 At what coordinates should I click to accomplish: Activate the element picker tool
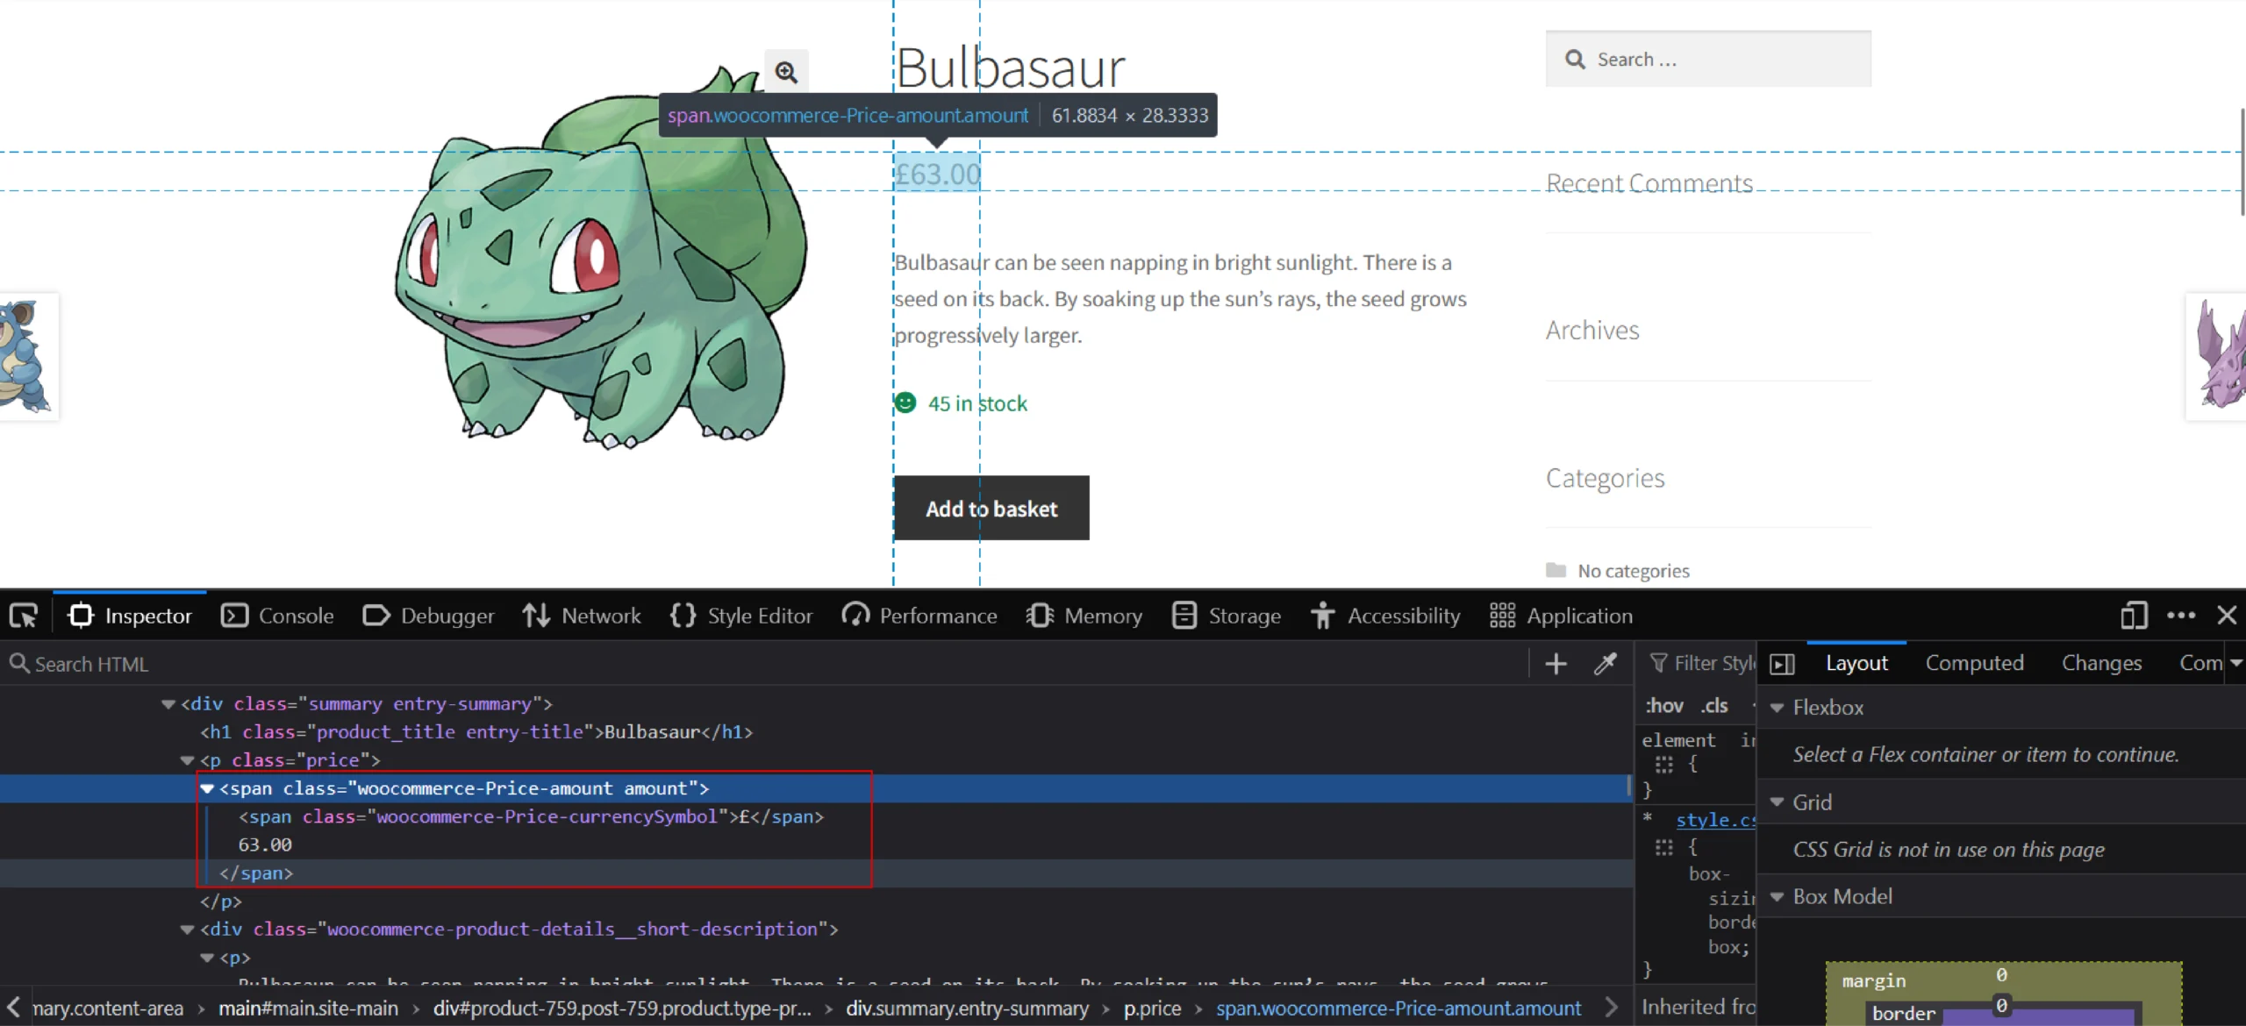[24, 616]
